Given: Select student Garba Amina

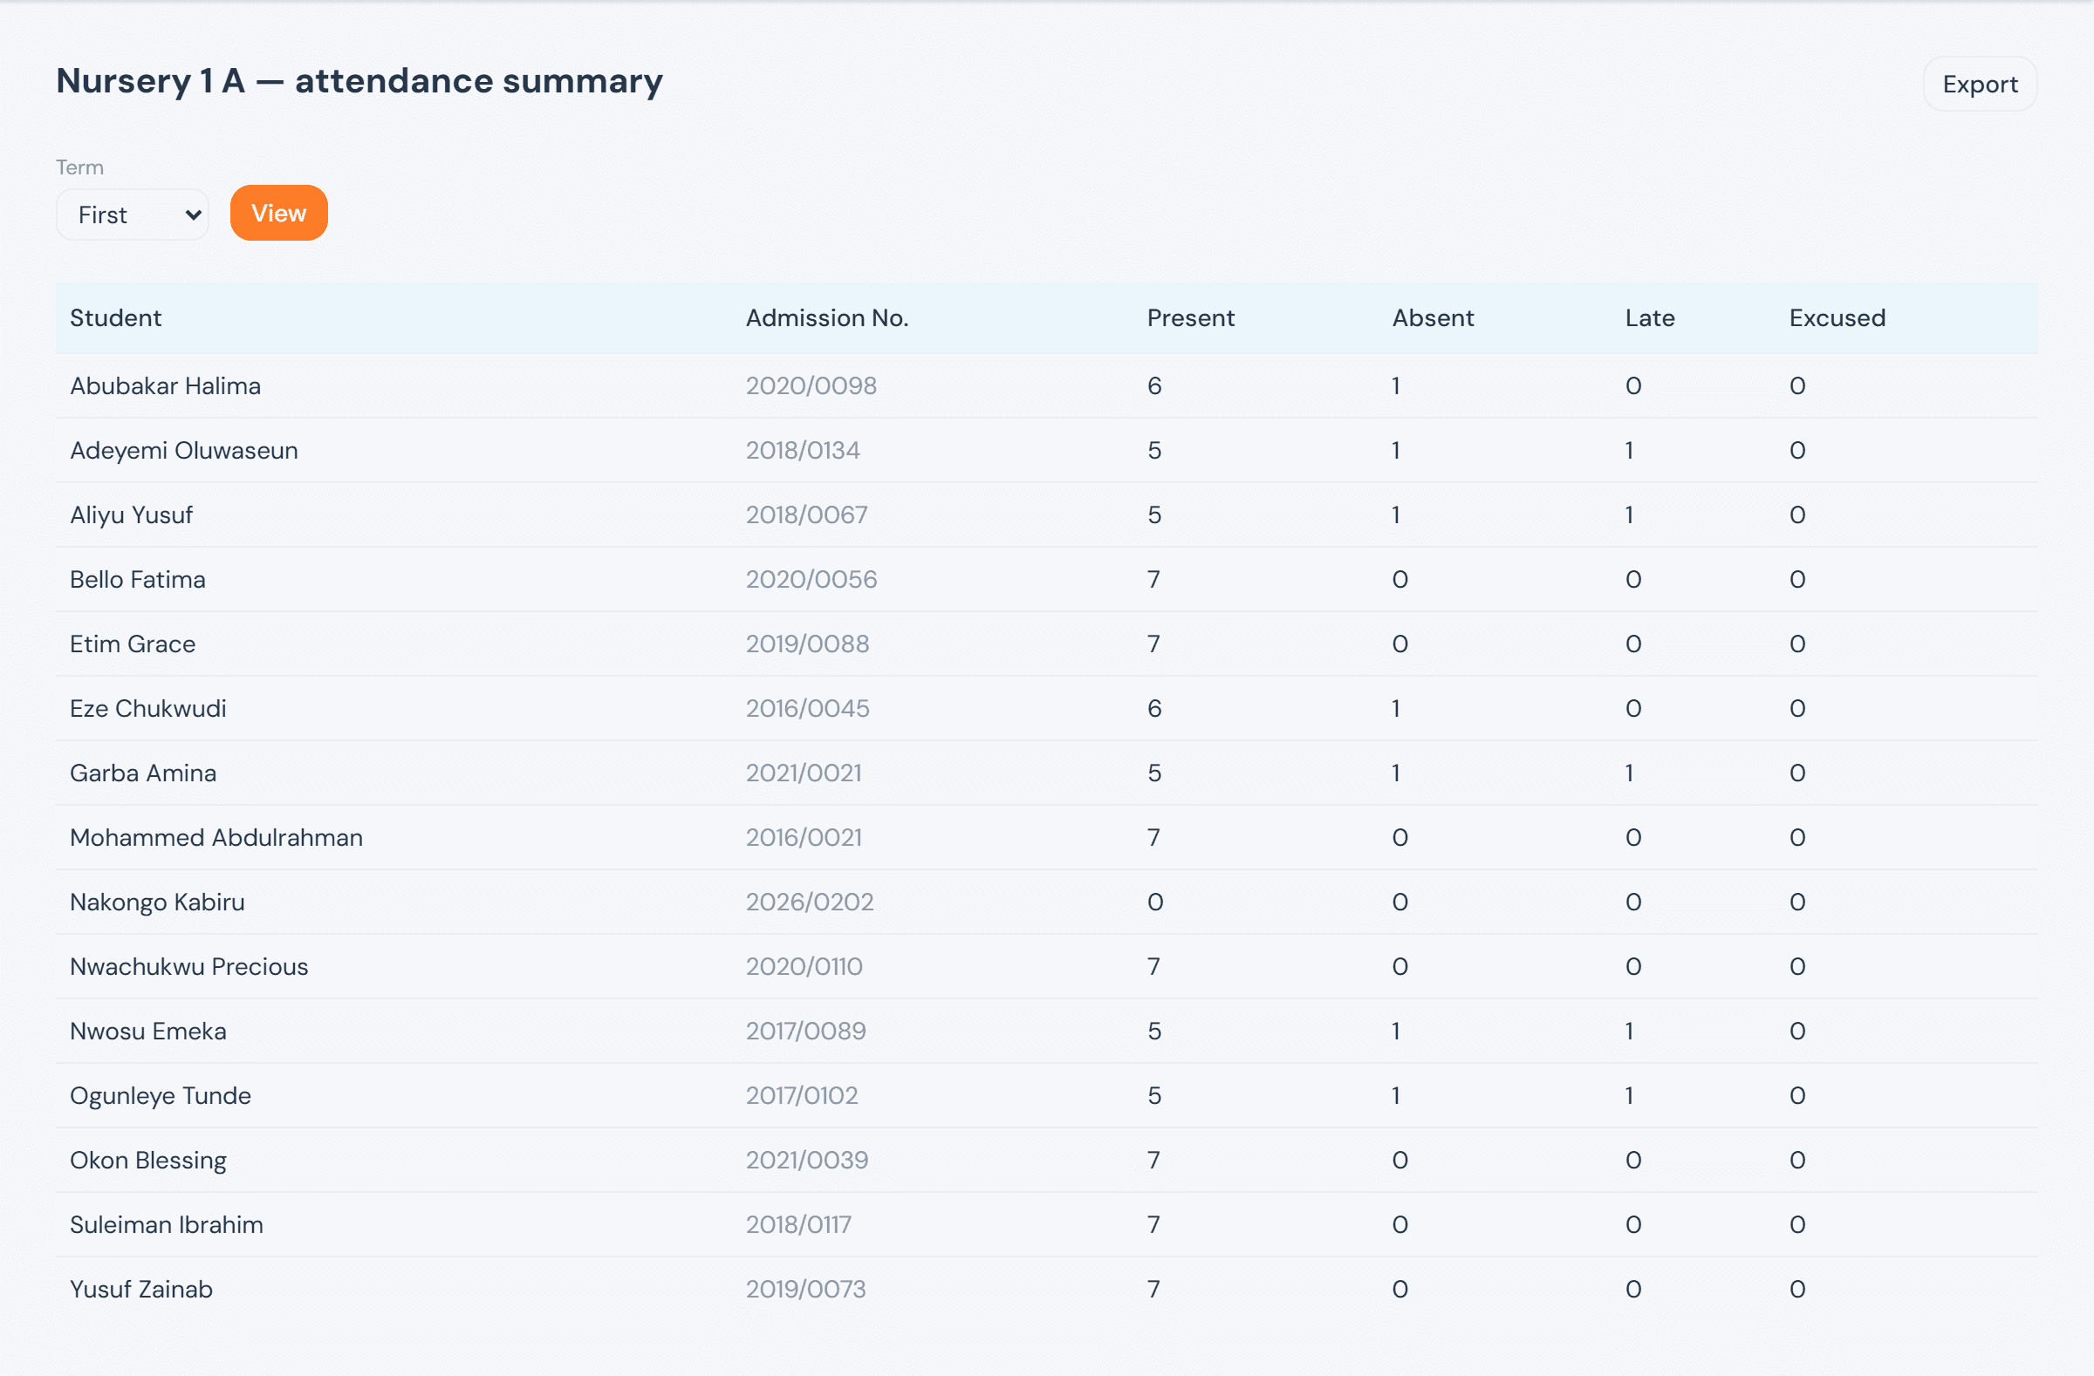Looking at the screenshot, I should [x=142, y=773].
